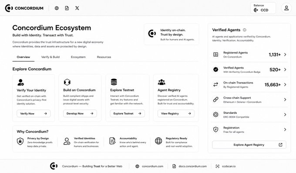Click the Why Concordium? heading
Viewport: 296px width, 173px height.
pyautogui.click(x=33, y=131)
